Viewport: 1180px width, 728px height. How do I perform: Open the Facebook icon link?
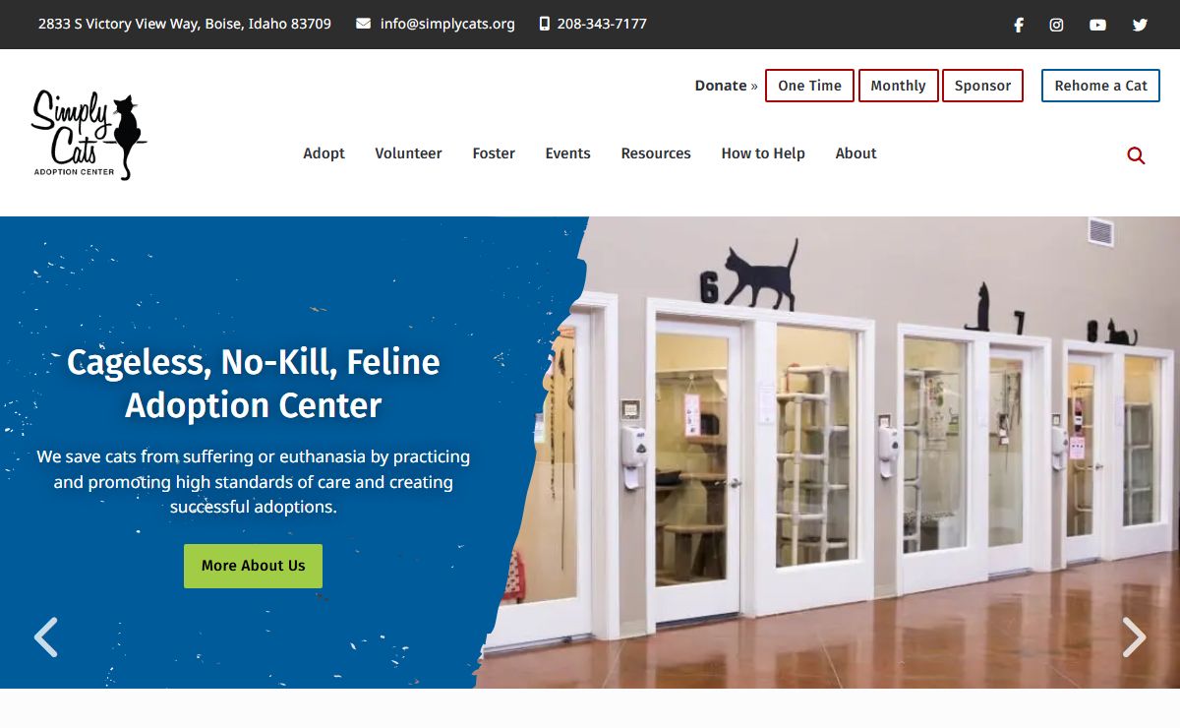point(1019,25)
